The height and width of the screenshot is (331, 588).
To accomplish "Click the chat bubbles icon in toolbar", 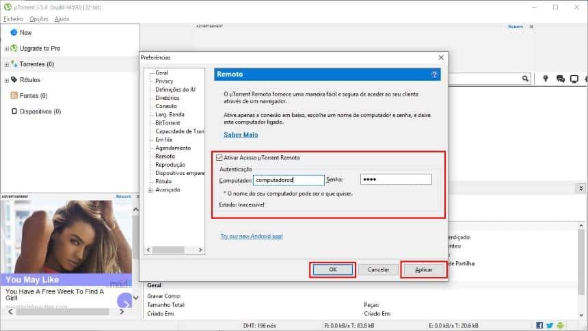I will (561, 79).
